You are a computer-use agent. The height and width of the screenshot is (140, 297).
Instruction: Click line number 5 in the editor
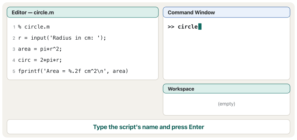14,71
